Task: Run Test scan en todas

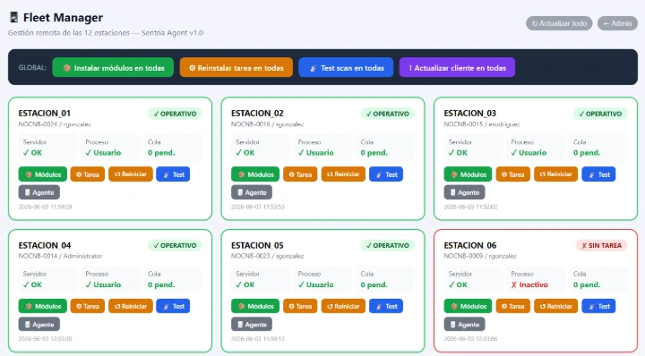Action: [x=346, y=68]
